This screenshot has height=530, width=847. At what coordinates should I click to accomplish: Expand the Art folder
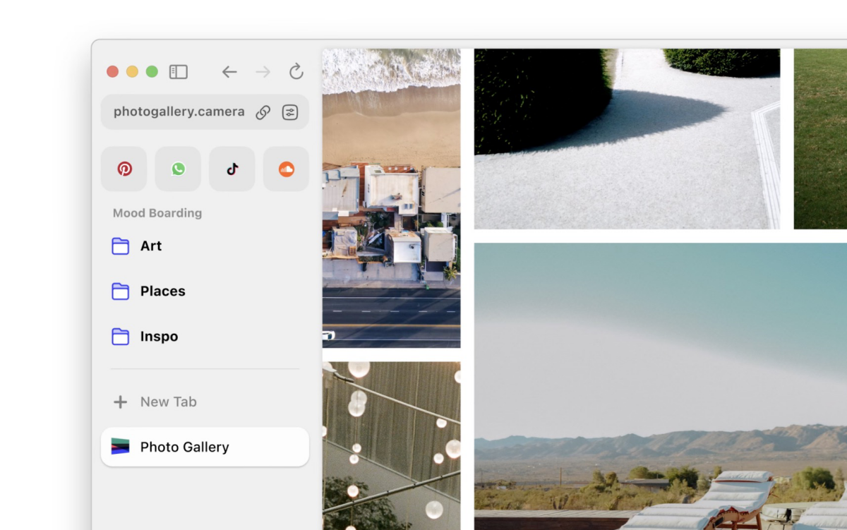205,246
